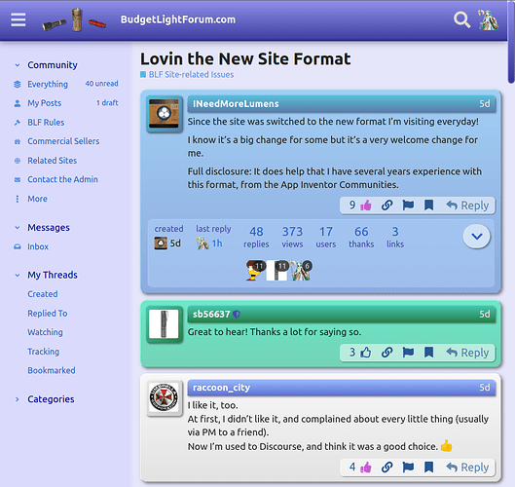The height and width of the screenshot is (487, 515).
Task: Copy link to sb56637's post
Action: (387, 353)
